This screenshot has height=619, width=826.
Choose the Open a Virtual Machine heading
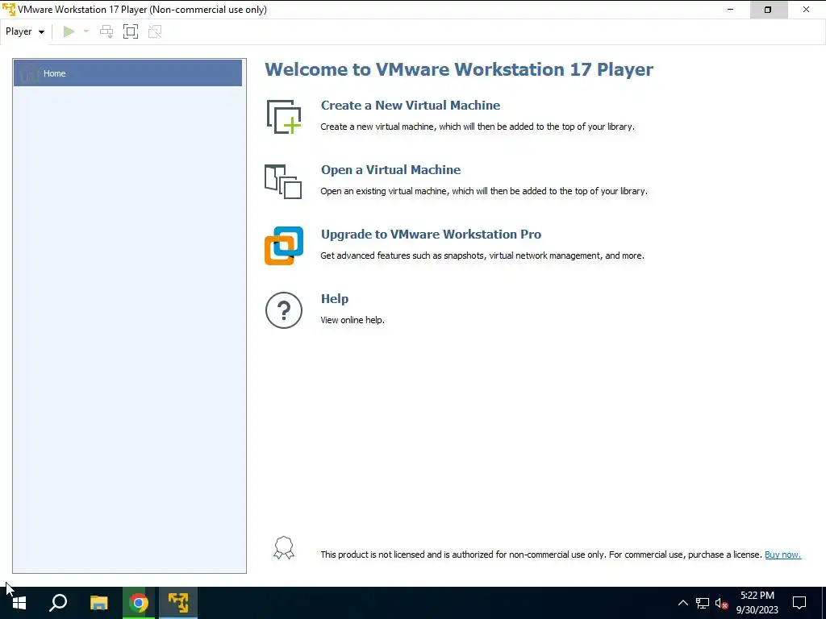pos(391,169)
